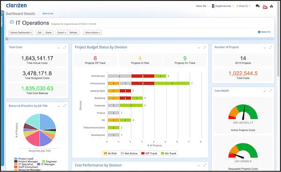The height and width of the screenshot is (172, 281).
Task: Open the More Actions dropdown
Action: pyautogui.click(x=92, y=33)
